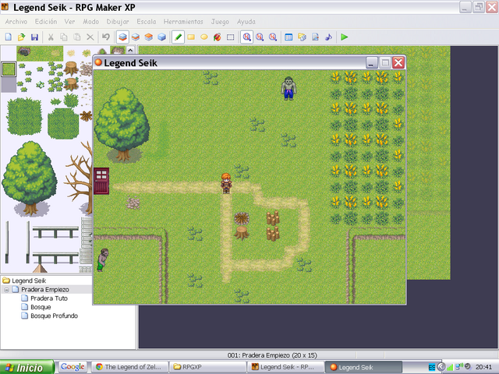Click the Paste clipboard icon
The height and width of the screenshot is (374, 499).
pyautogui.click(x=77, y=37)
